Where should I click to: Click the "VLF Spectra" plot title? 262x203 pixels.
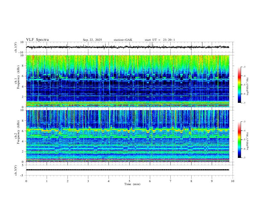click(37, 40)
